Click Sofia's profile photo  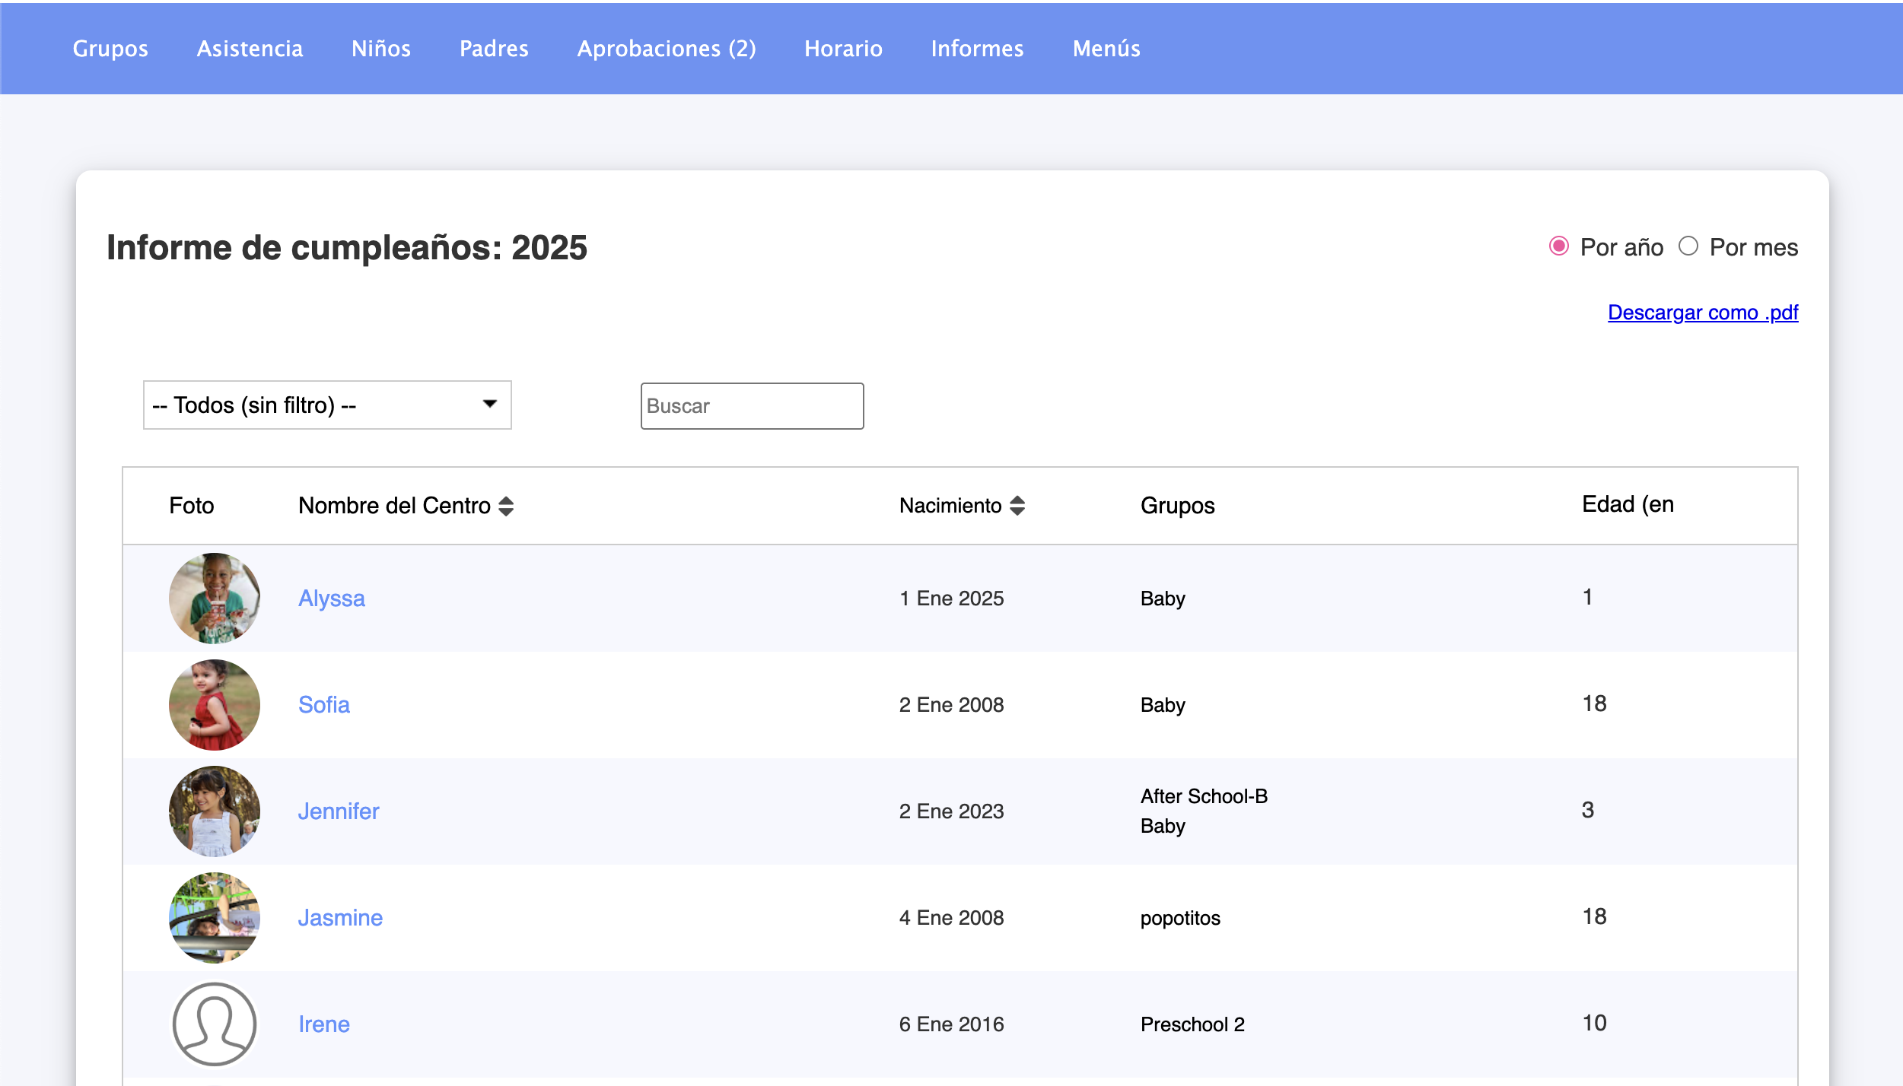pyautogui.click(x=215, y=705)
